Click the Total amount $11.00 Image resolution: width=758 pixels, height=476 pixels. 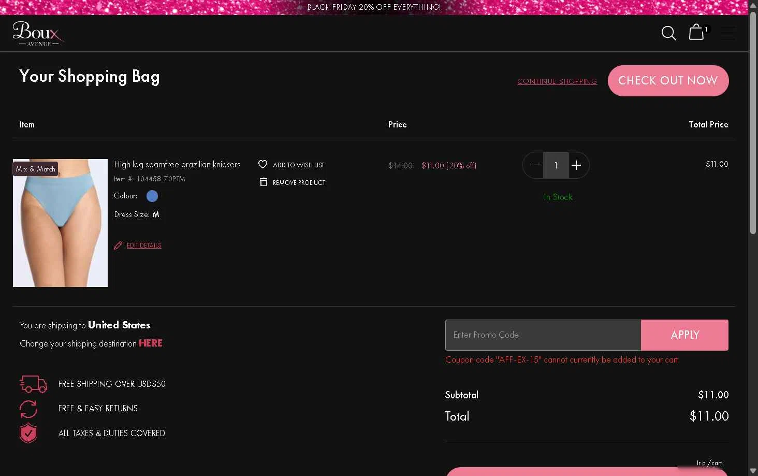[709, 416]
